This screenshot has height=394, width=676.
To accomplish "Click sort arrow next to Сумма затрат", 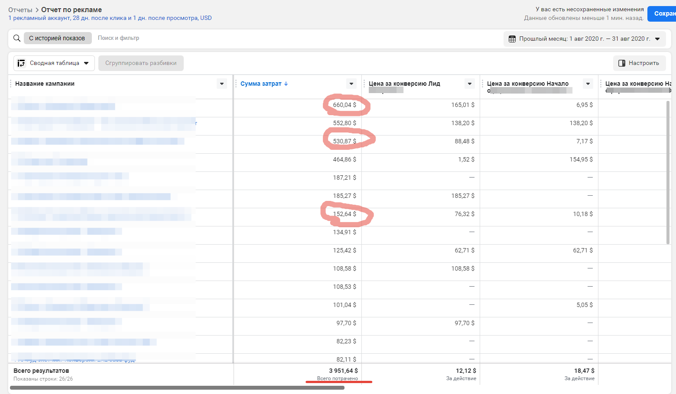I will (x=286, y=84).
